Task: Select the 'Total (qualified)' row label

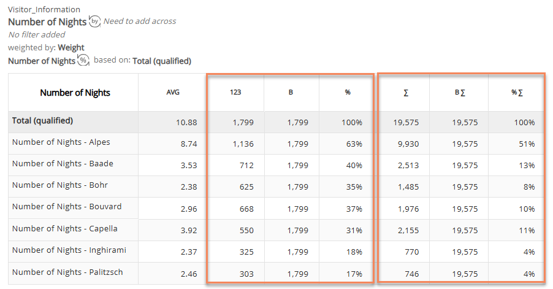Action: [x=43, y=121]
